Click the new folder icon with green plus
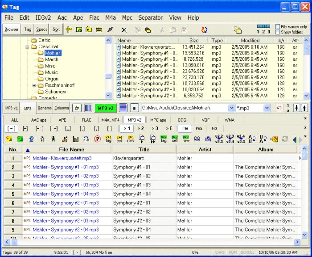Viewport: 312px width, 257px height. point(79,30)
